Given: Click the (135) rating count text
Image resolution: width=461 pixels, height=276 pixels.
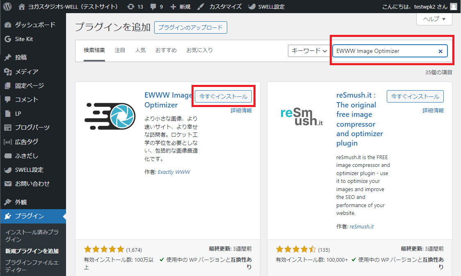Looking at the screenshot, I should click(324, 250).
